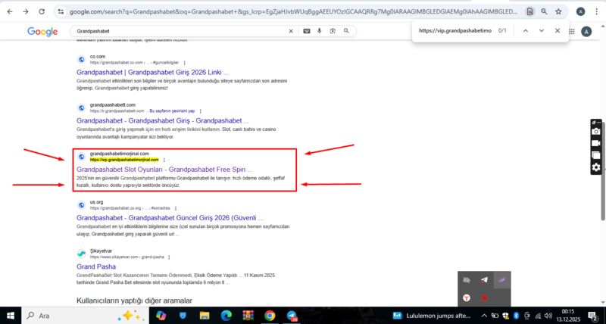Open the on-screen keyboard in search box
The image size is (606, 324).
(307, 31)
